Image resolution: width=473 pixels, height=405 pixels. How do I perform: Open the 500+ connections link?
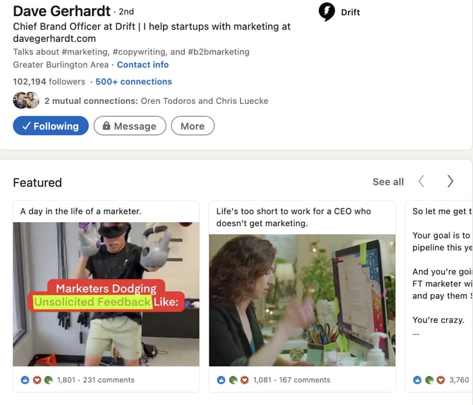pyautogui.click(x=134, y=82)
